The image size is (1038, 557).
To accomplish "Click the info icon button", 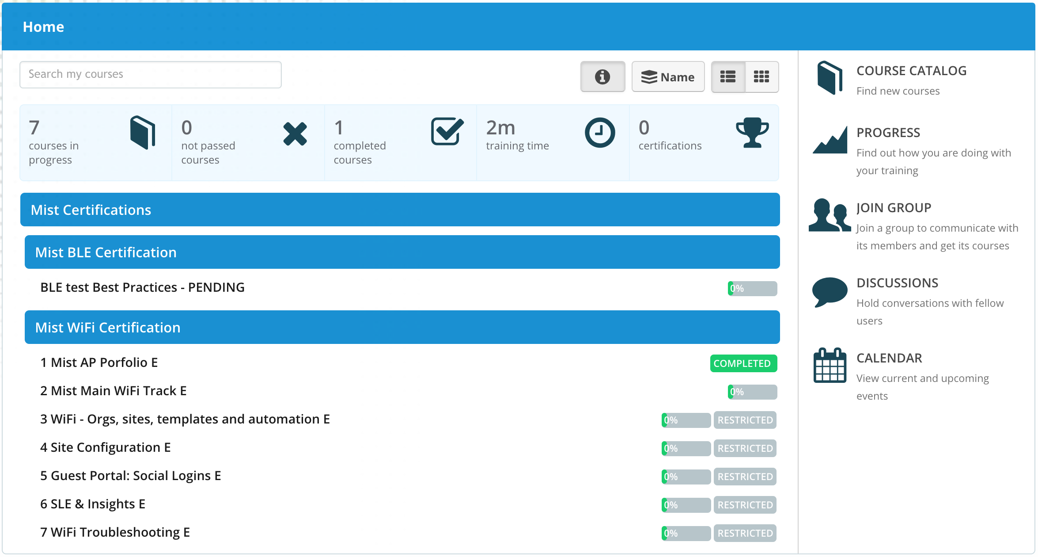I will click(602, 77).
